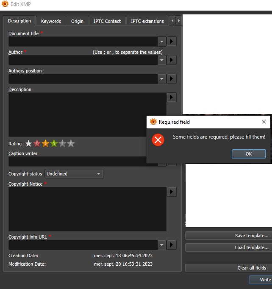
Task: Open the Copyright status Undefined combo box
Action: (74, 174)
